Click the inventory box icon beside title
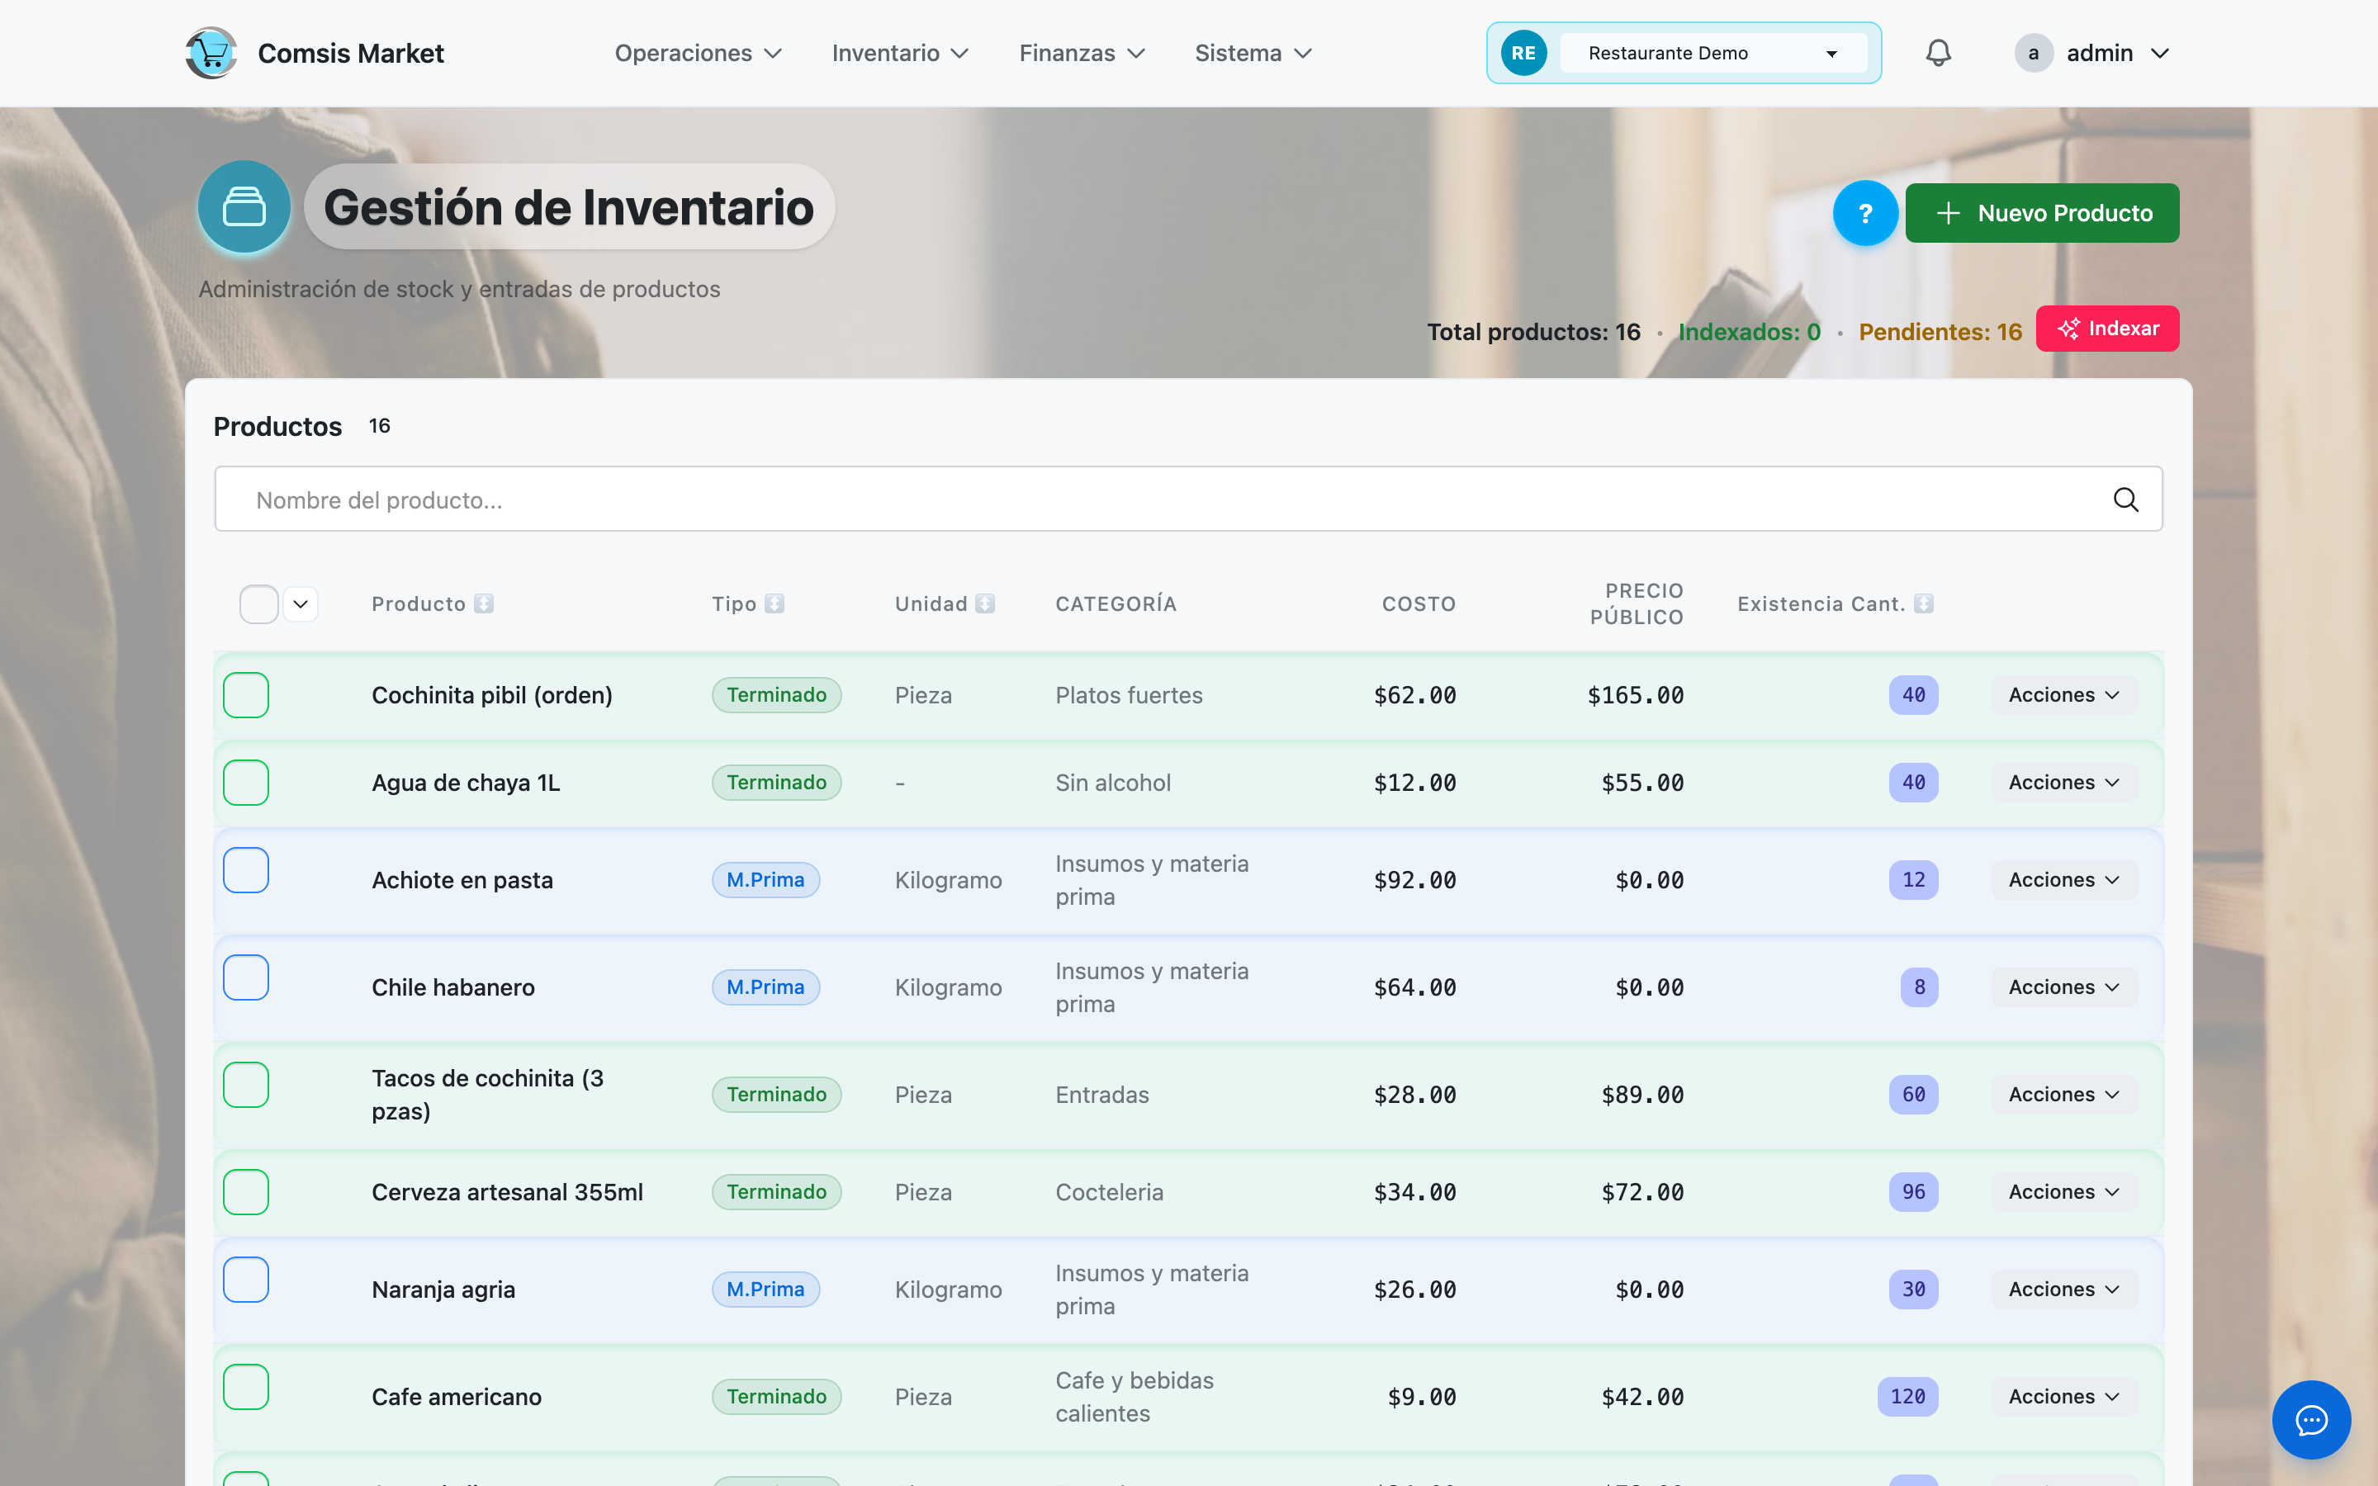2378x1486 pixels. [x=244, y=206]
